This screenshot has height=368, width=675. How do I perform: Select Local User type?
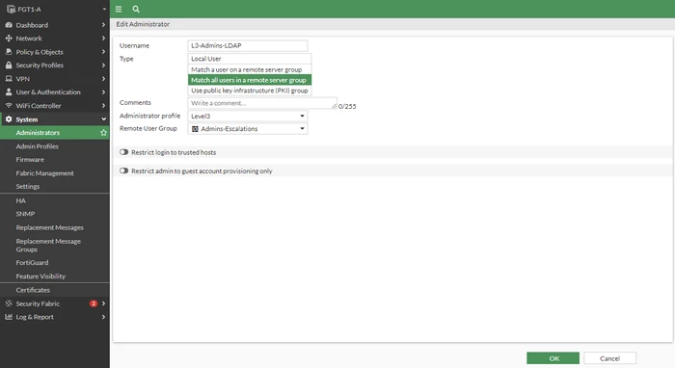[x=249, y=59]
